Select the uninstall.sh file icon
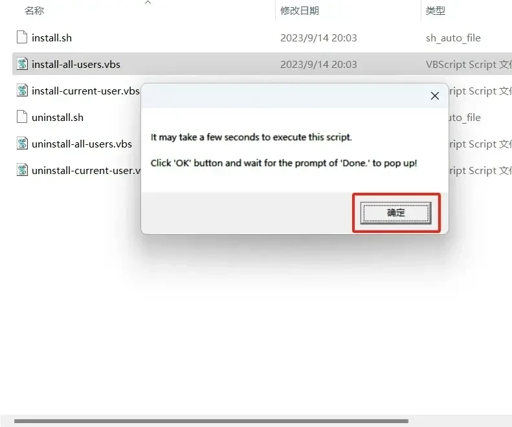512x427 pixels. tap(22, 117)
